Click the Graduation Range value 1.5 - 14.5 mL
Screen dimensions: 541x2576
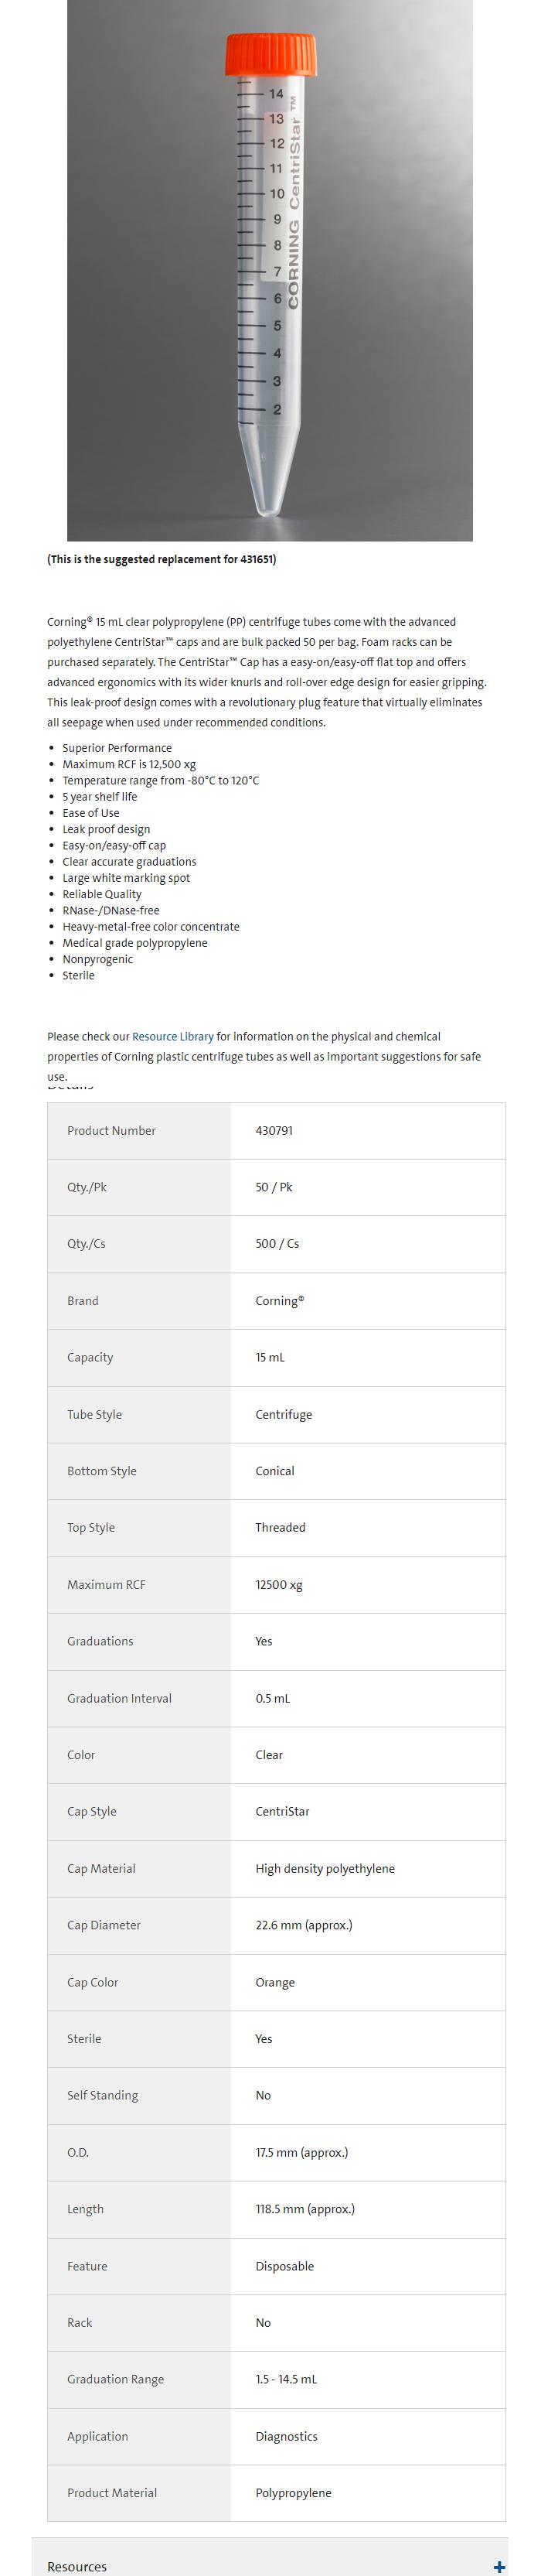click(x=285, y=2379)
